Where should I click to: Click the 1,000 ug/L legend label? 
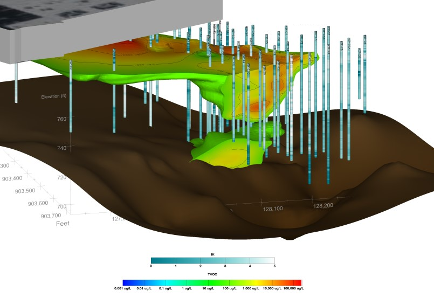coord(249,289)
